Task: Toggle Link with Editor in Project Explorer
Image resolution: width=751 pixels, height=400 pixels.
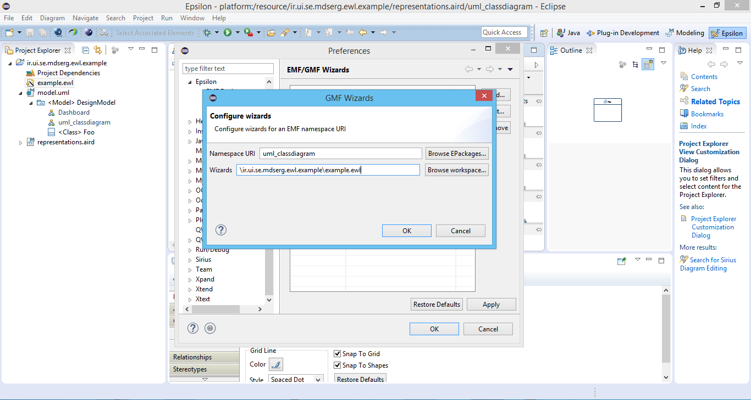Action: pyautogui.click(x=98, y=50)
